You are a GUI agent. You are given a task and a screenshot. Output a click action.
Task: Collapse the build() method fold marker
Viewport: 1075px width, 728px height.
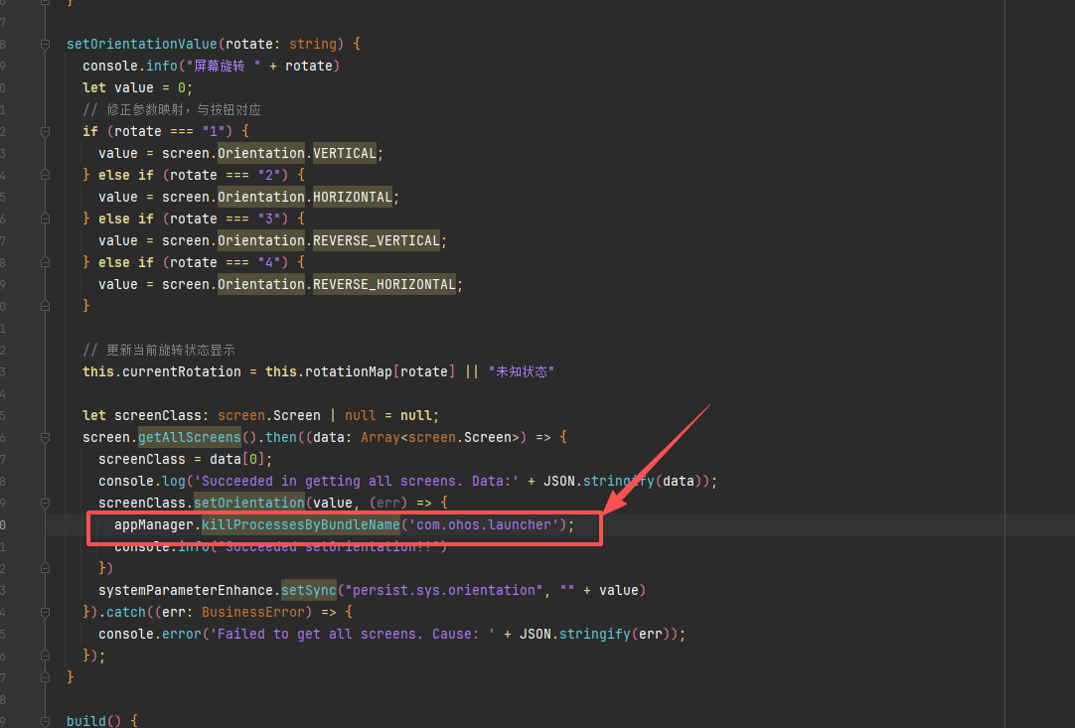(46, 721)
